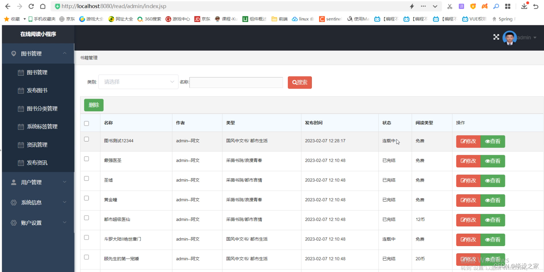Open the 收藏 favorites star bookmark

point(12,19)
